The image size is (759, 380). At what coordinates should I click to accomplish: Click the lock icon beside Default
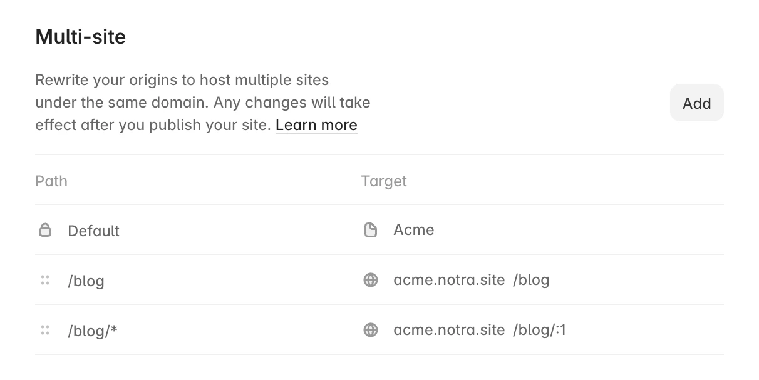45,230
